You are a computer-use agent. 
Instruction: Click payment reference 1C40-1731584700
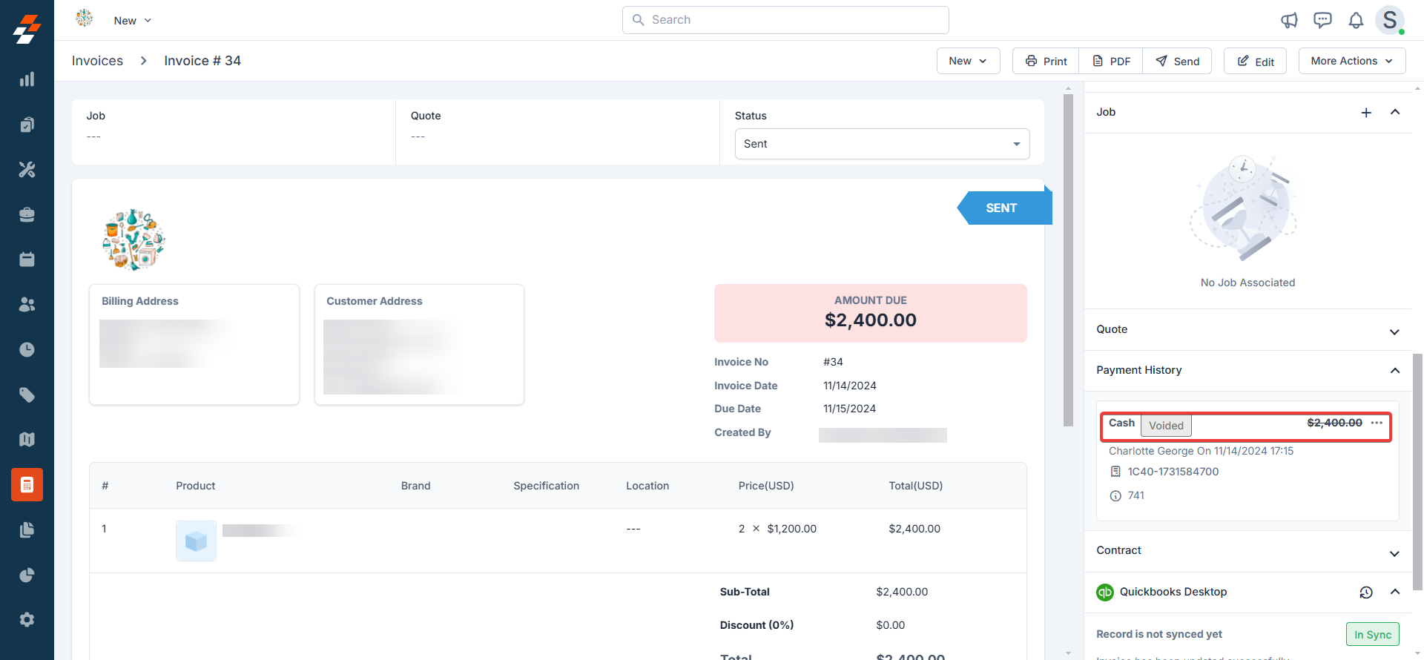(1173, 472)
